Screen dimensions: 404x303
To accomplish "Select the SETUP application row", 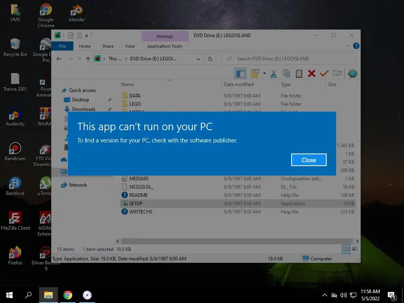I will coord(238,203).
